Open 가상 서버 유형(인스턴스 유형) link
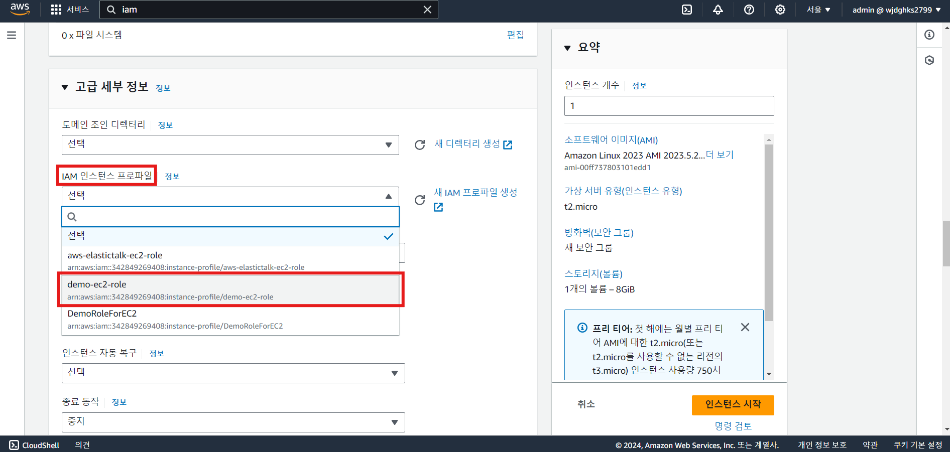The image size is (950, 452). tap(623, 191)
